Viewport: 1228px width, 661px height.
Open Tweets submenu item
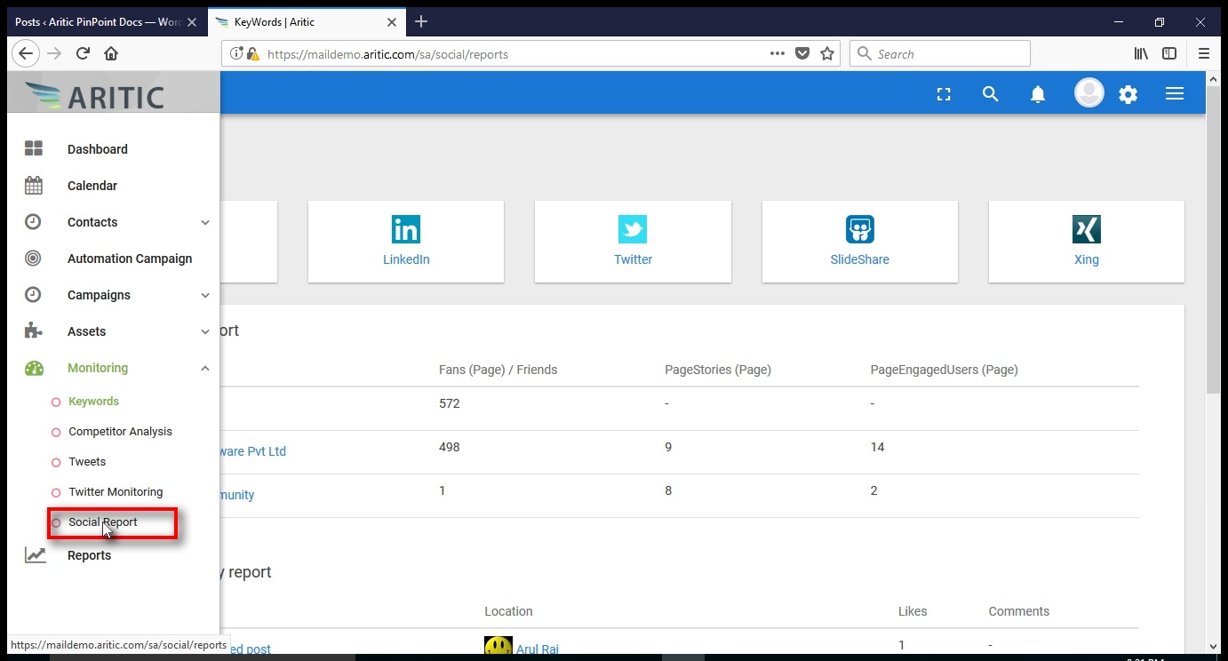tap(87, 462)
